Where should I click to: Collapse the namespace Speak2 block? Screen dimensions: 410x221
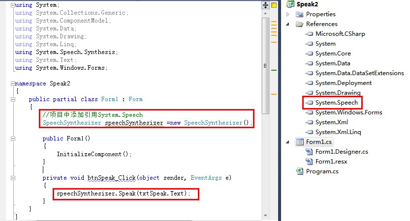(13, 84)
